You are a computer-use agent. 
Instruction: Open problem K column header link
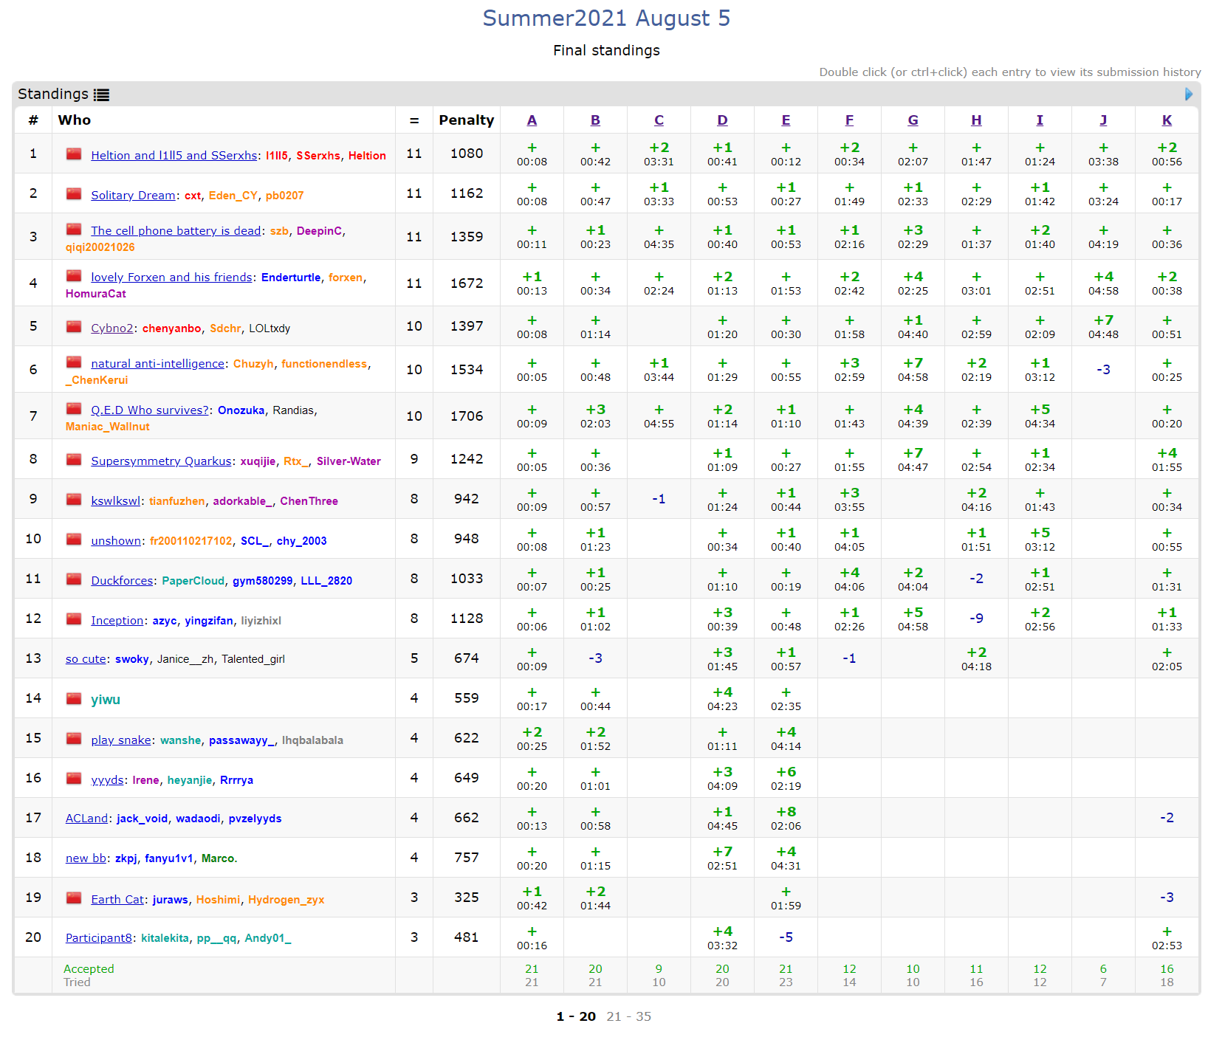coord(1167,120)
